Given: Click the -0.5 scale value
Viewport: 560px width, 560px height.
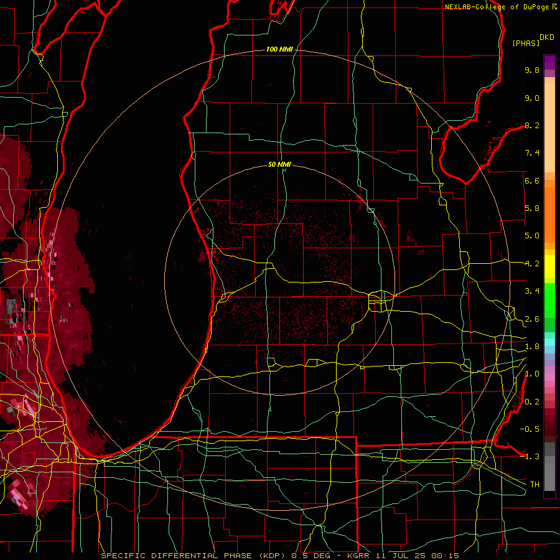Looking at the screenshot, I should pos(530,429).
